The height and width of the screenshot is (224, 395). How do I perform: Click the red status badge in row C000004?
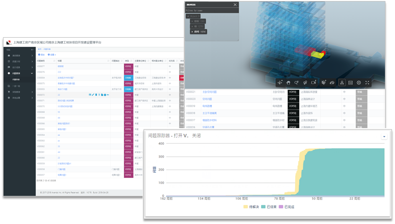coord(182,78)
